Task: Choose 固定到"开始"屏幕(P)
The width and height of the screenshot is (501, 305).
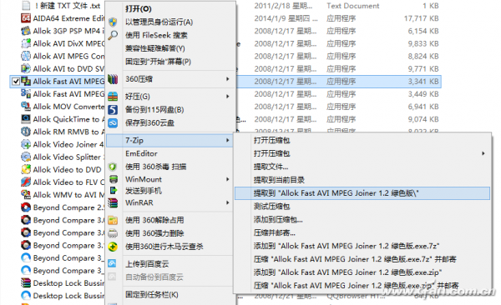Action: pyautogui.click(x=158, y=62)
